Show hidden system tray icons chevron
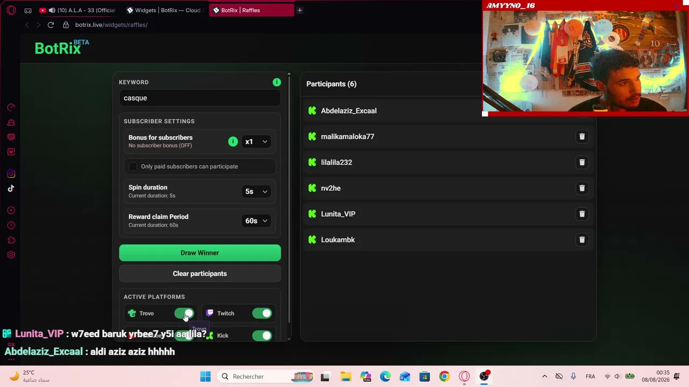The width and height of the screenshot is (689, 387). [x=544, y=377]
